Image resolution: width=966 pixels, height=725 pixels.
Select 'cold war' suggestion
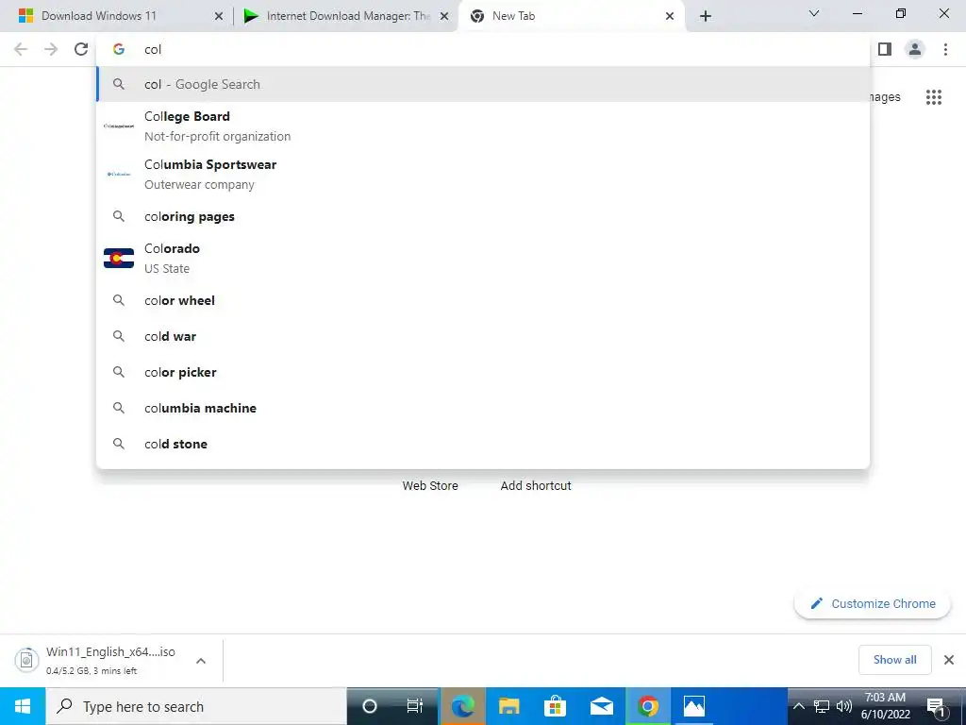pyautogui.click(x=483, y=336)
